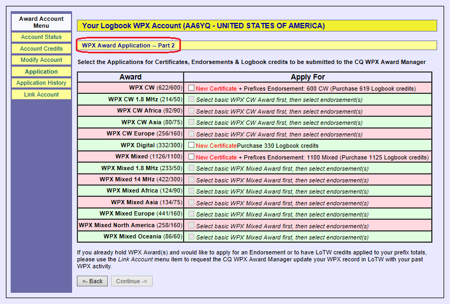Toggle the WPX CW Africa endorsement checkbox

coord(191,111)
